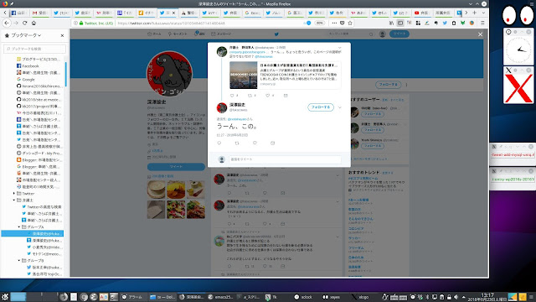
Task: Retweet the うーん、この。 tweet
Action: coord(237,143)
